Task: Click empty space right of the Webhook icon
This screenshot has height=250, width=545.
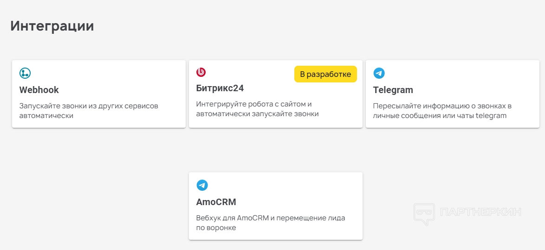Action: (x=102, y=73)
